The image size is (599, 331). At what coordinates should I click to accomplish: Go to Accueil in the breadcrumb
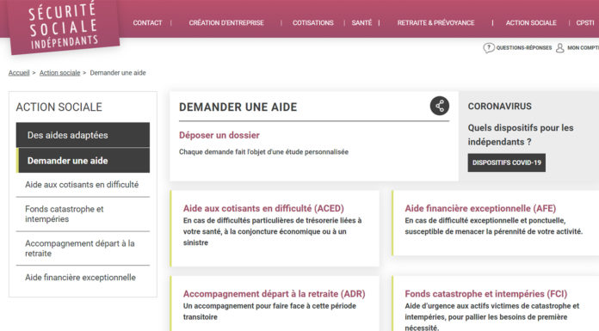click(19, 72)
